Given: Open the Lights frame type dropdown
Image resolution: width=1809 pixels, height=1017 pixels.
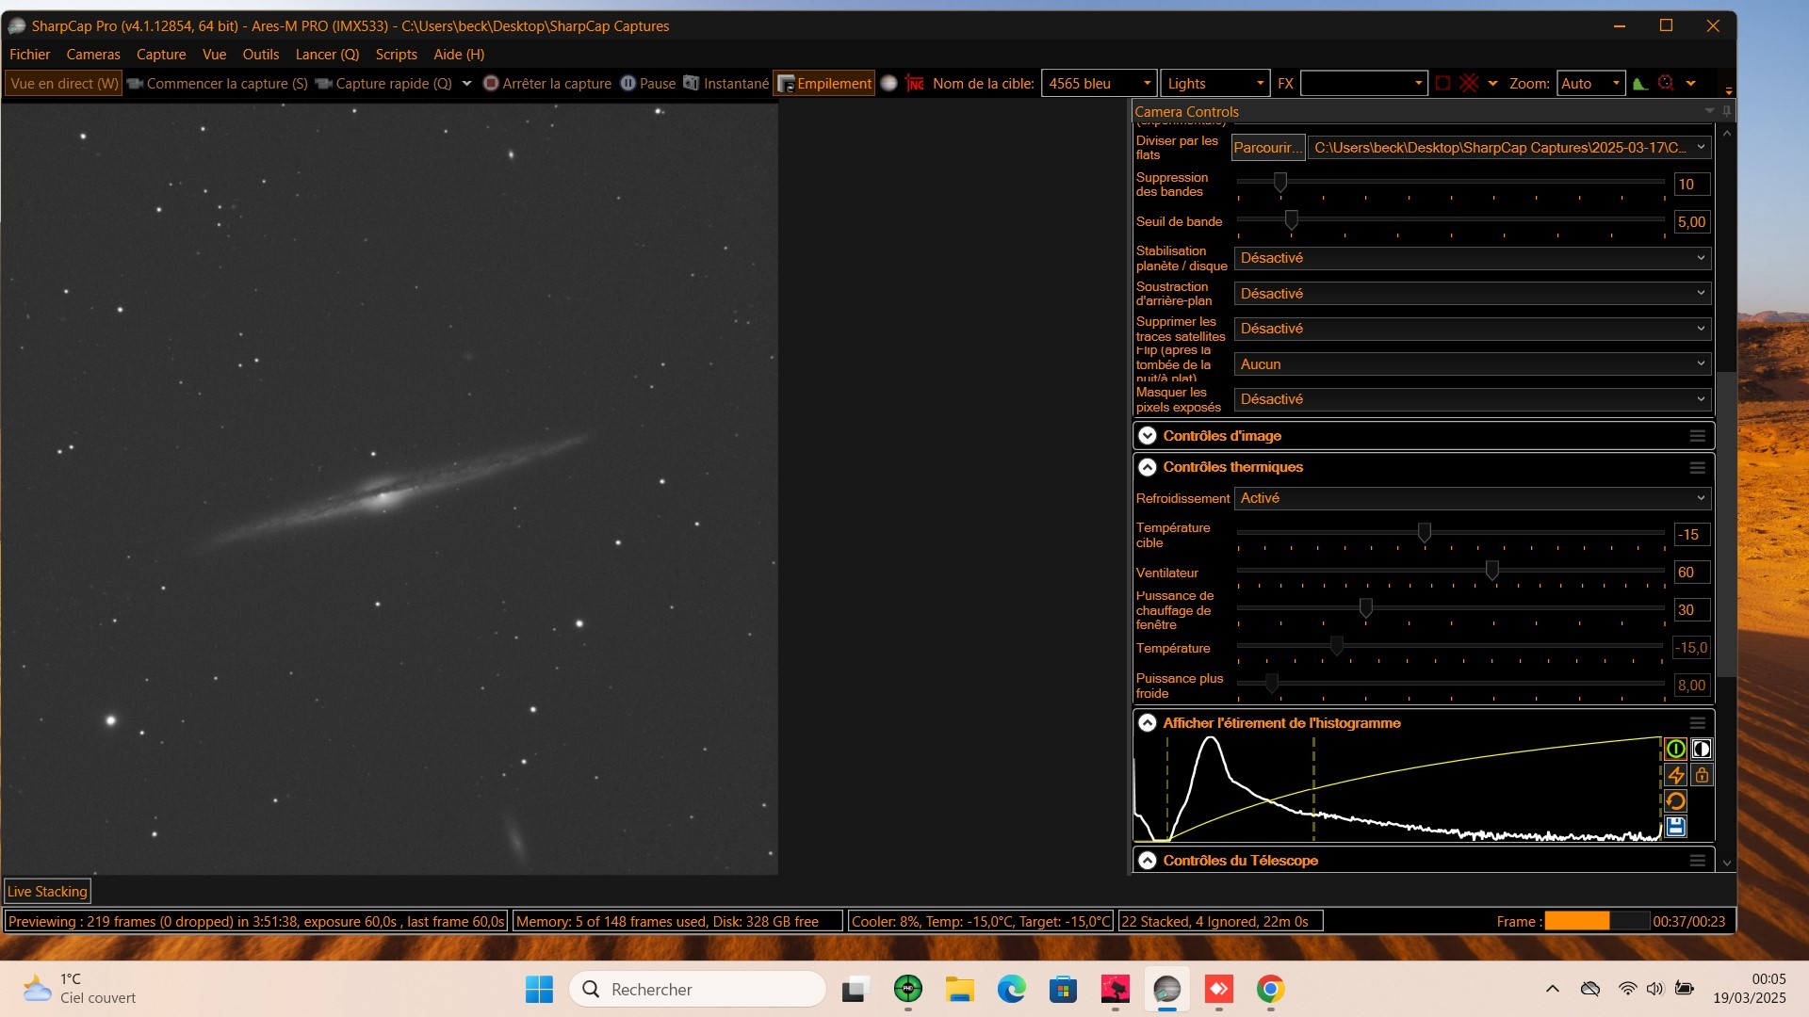Looking at the screenshot, I should 1214,83.
